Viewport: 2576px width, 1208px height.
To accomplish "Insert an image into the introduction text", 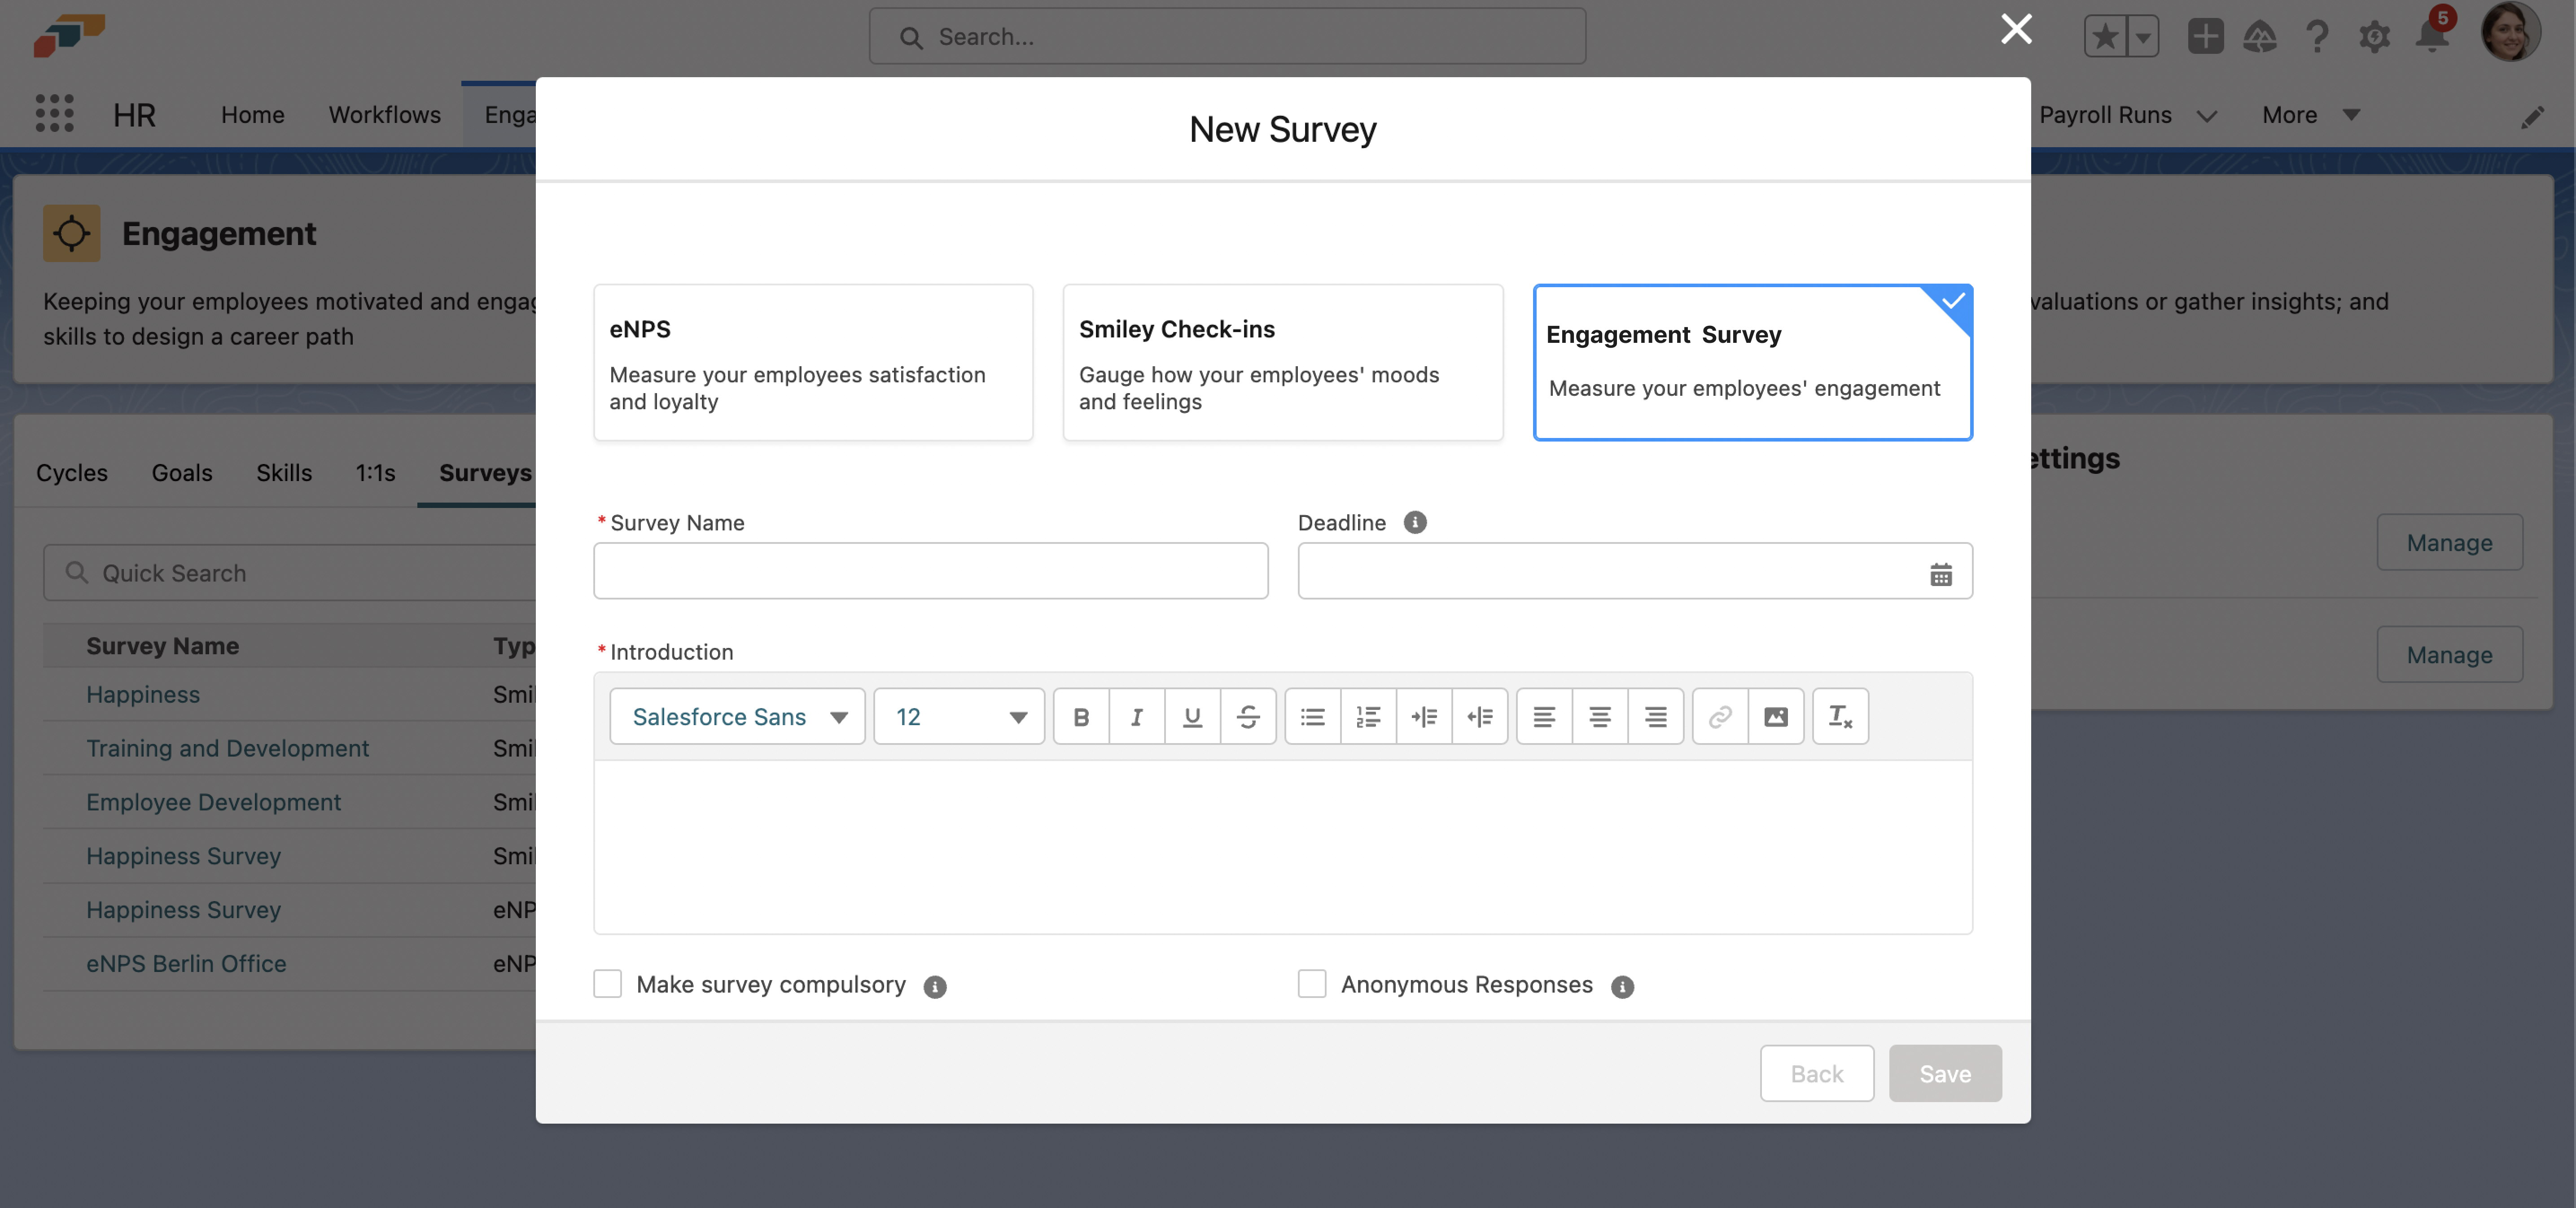I will [1775, 716].
